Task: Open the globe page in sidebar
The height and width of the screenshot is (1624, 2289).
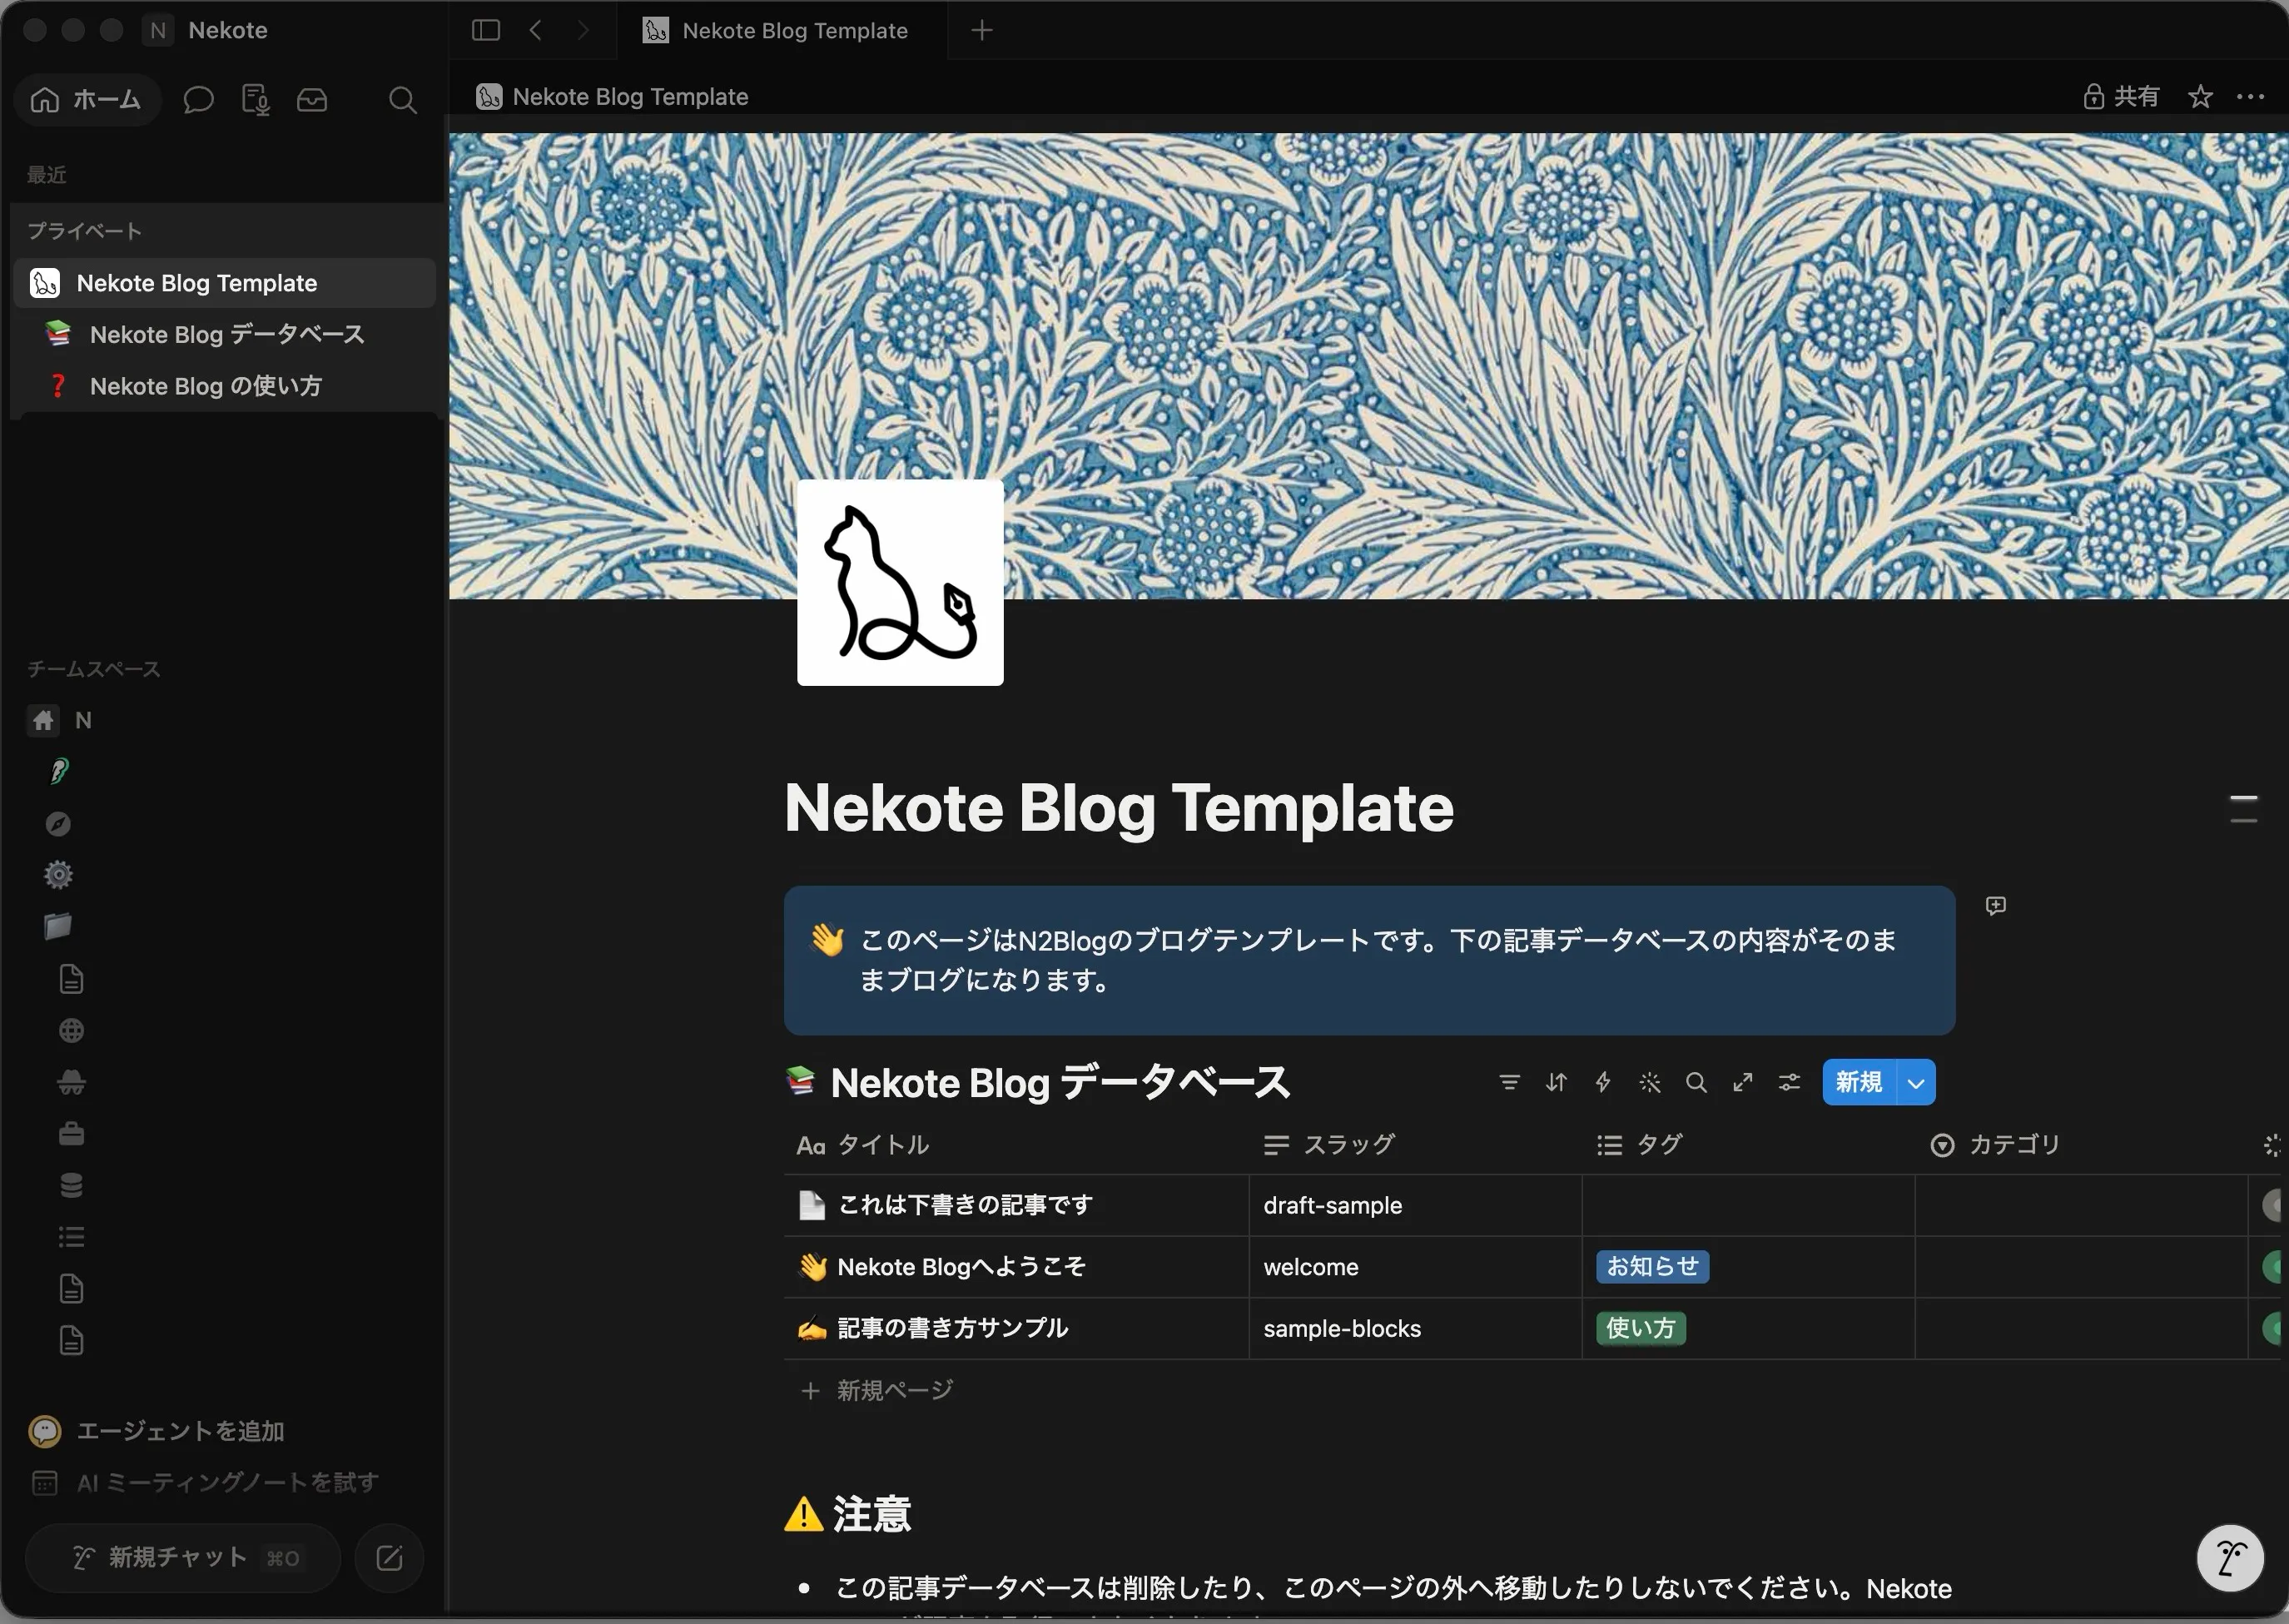Action: pos(71,1030)
